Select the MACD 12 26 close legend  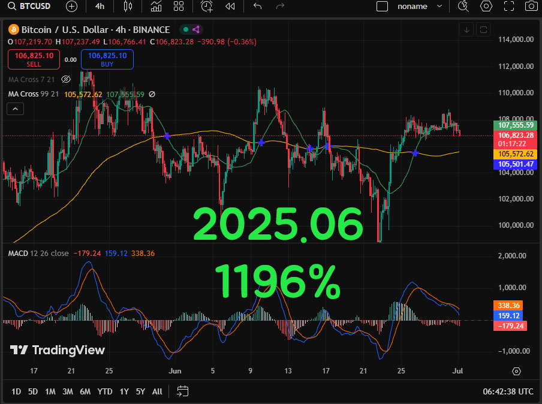coord(38,254)
